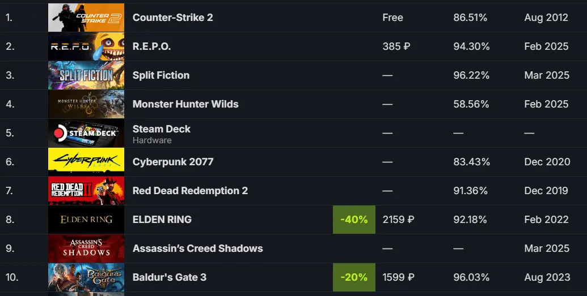587x296 pixels.
Task: Click the Steam Deck hardware image
Action: pyautogui.click(x=86, y=133)
